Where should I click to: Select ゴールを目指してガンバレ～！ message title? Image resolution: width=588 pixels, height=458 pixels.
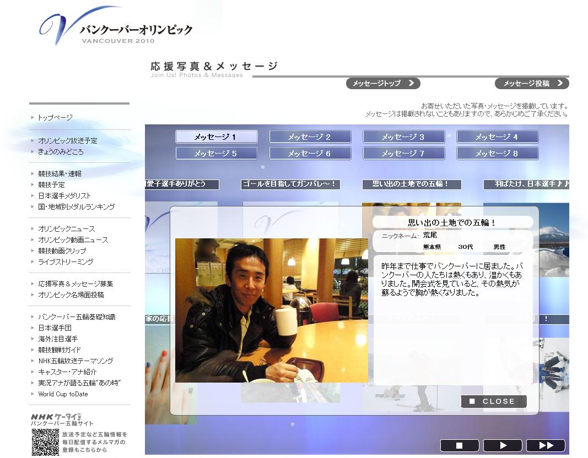coord(290,184)
